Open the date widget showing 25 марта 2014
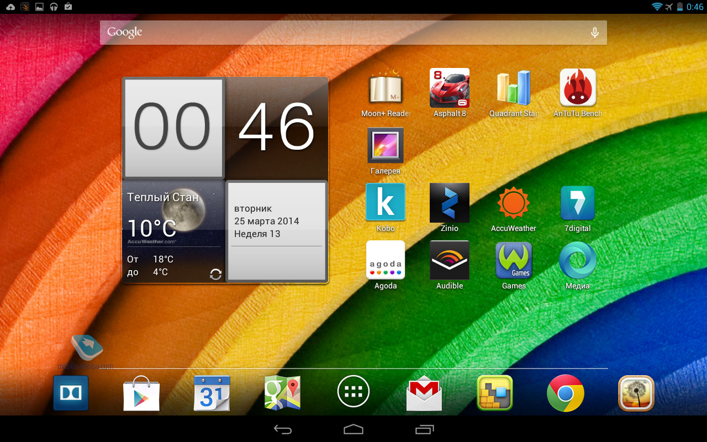This screenshot has height=442, width=707. click(277, 231)
